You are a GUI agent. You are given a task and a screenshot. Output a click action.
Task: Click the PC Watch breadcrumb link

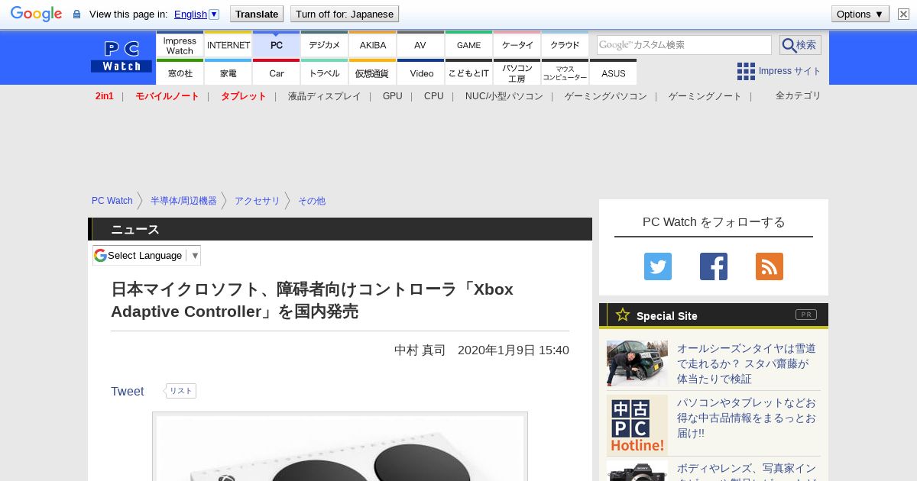click(x=112, y=201)
